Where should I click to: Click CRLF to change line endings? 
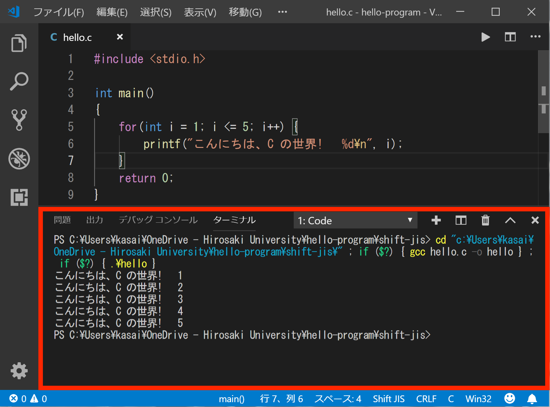tap(426, 399)
